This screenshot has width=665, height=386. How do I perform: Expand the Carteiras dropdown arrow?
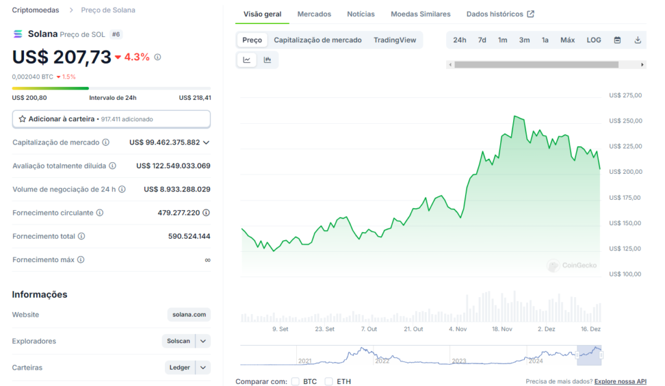click(203, 367)
